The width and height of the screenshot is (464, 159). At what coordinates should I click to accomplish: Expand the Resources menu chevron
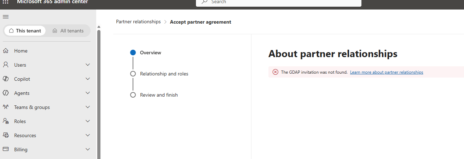(x=88, y=135)
